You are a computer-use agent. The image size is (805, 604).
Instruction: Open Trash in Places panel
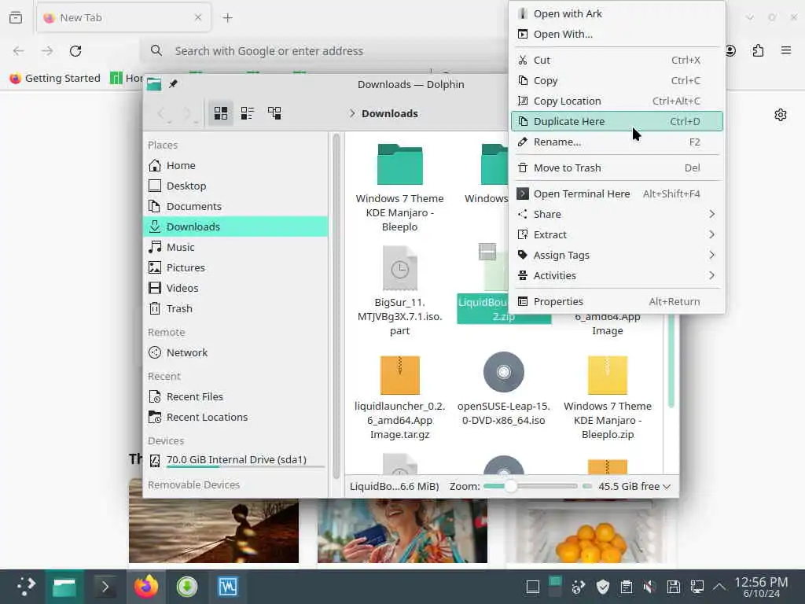click(x=236, y=308)
